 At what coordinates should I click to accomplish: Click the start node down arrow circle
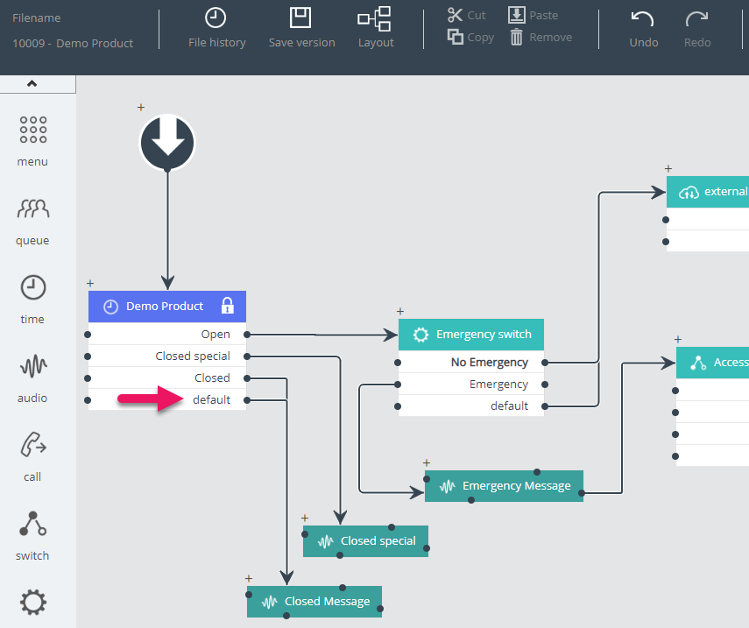[x=167, y=142]
